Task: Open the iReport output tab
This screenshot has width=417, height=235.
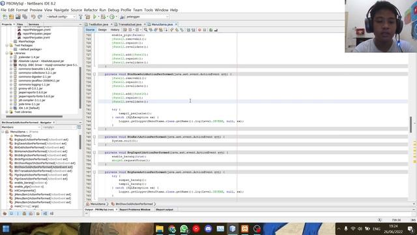Action: pyautogui.click(x=164, y=210)
